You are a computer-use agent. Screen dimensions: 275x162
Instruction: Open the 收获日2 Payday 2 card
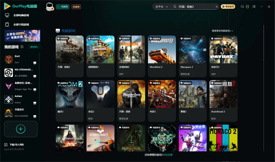pos(223,56)
